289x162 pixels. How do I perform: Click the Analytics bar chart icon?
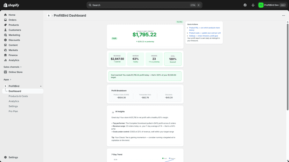pos(5,60)
